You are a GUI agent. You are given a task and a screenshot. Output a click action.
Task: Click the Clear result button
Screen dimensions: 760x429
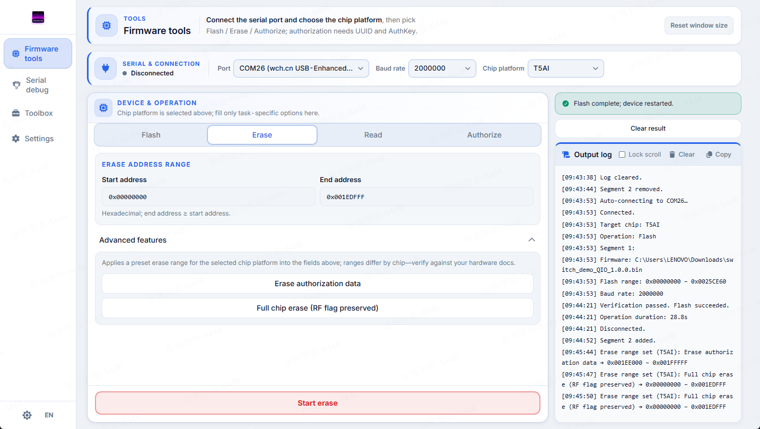click(x=648, y=128)
